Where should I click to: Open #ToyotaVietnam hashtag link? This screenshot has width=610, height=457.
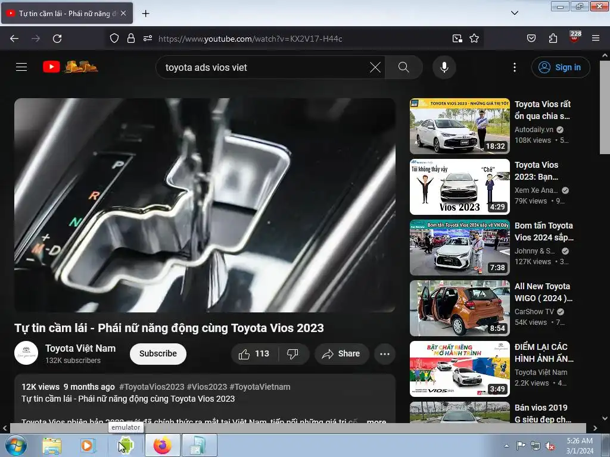point(260,387)
